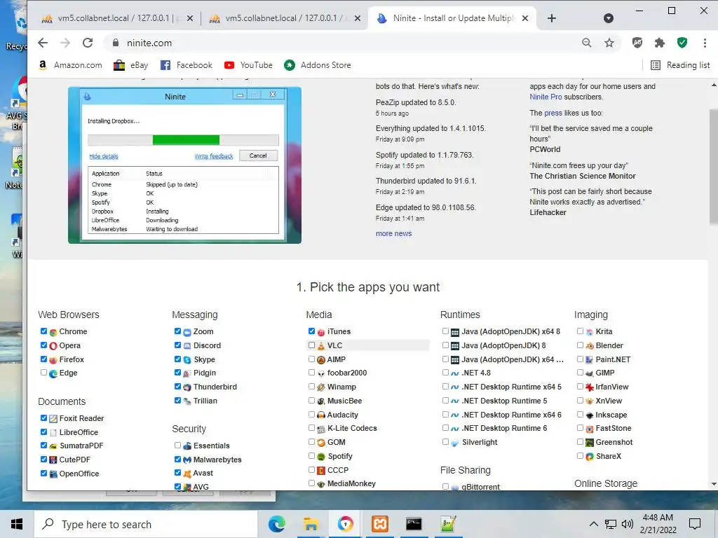Screen dimensions: 718x538
Task: Check the Audacity checkbox
Action: pos(311,415)
